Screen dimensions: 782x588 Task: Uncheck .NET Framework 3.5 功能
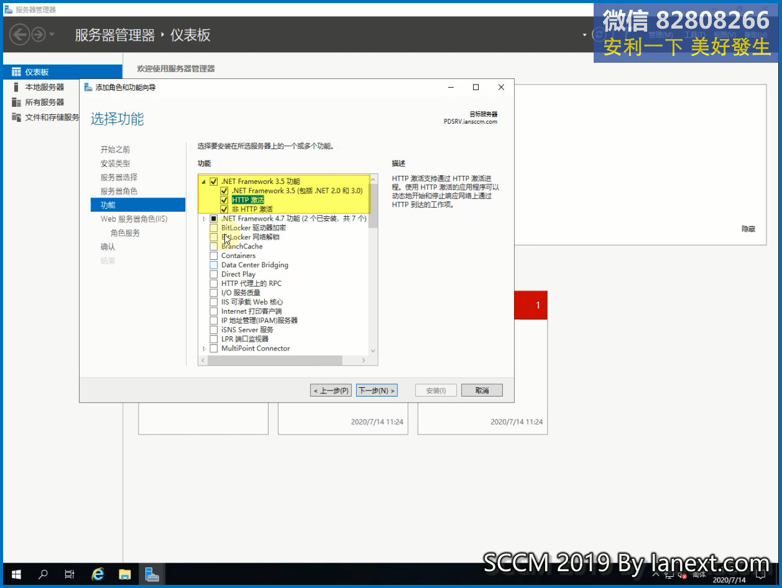coord(214,181)
